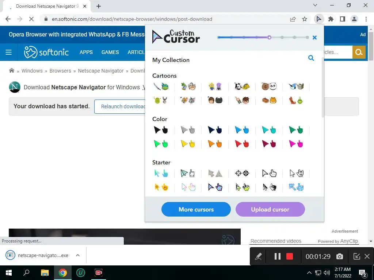
Task: Pick the gray triangle Starter cursor
Action: tap(215, 173)
